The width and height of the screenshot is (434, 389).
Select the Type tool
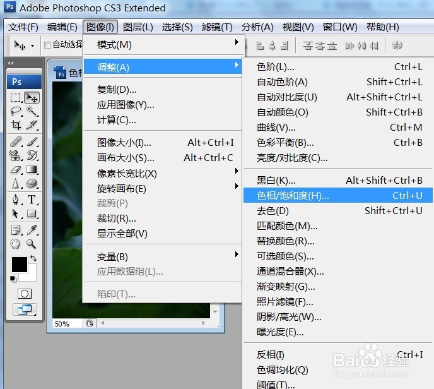[x=32, y=200]
